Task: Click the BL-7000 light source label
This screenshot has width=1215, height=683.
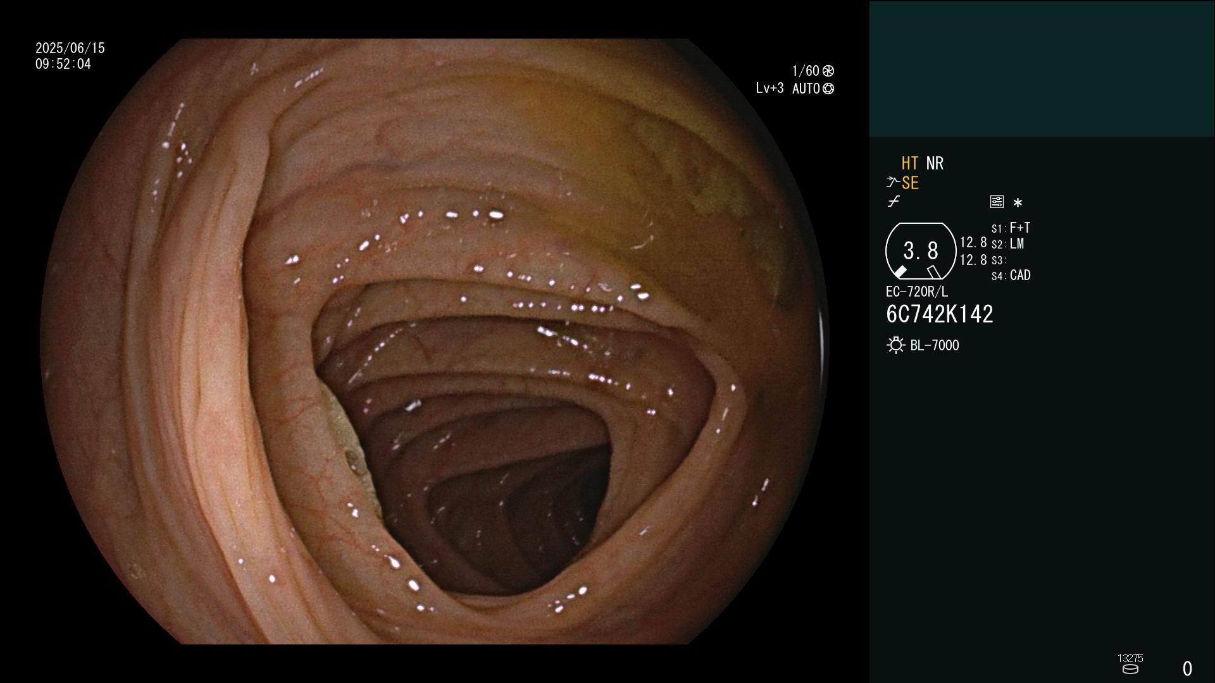Action: coord(935,345)
